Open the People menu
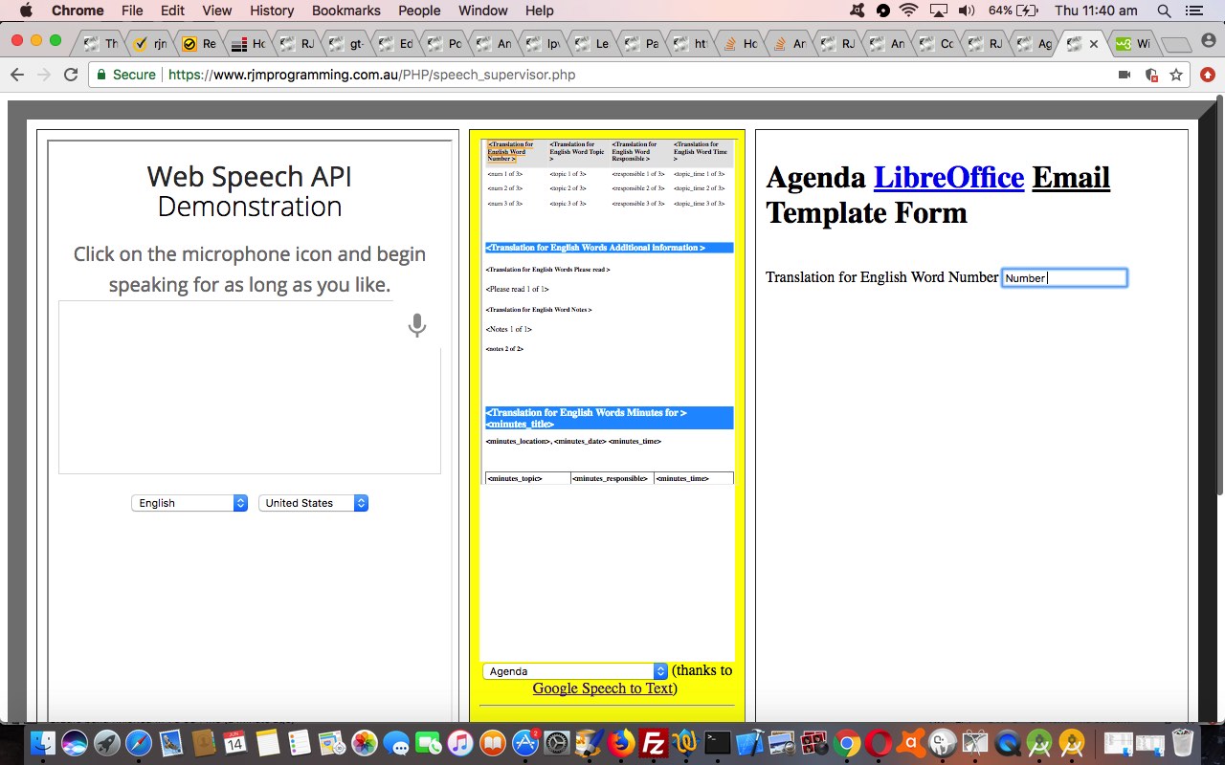 (419, 11)
